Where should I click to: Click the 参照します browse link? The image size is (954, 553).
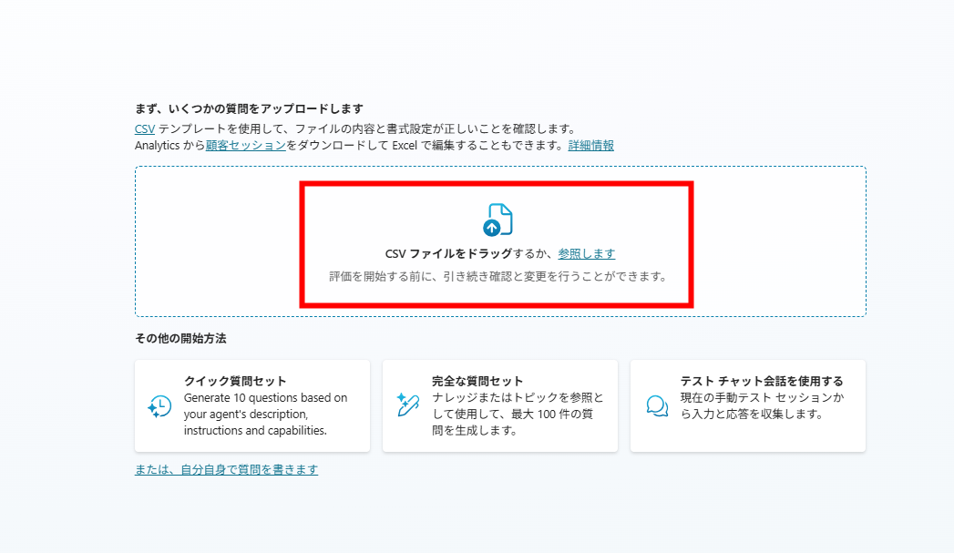coord(587,253)
